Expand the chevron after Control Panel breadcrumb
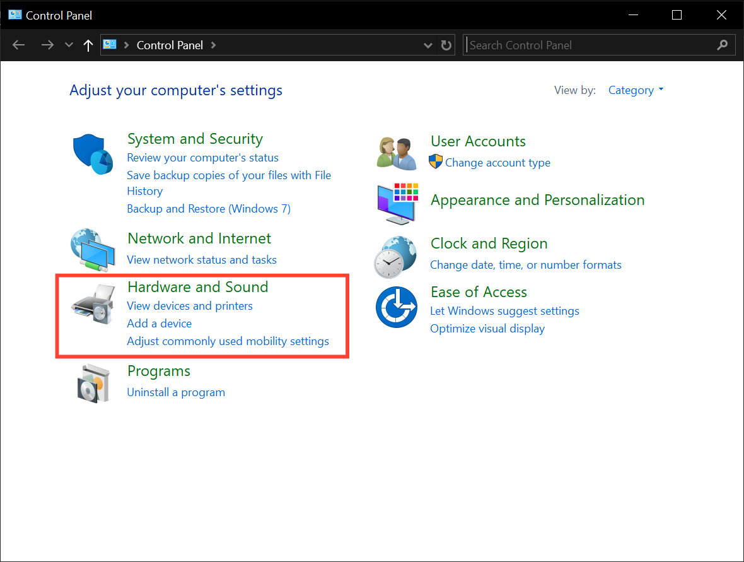744x562 pixels. [213, 45]
